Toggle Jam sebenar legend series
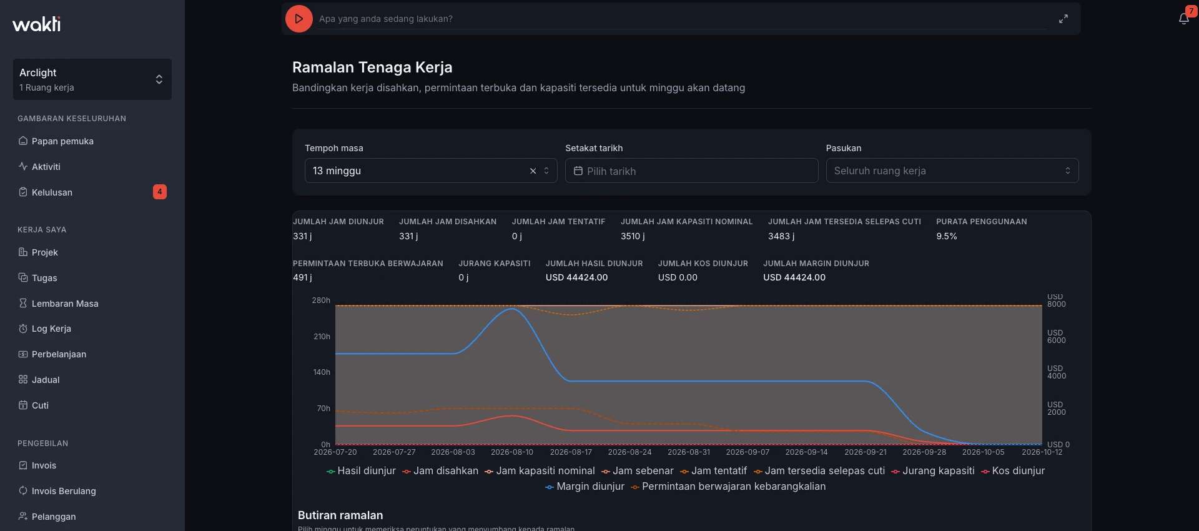 click(638, 471)
